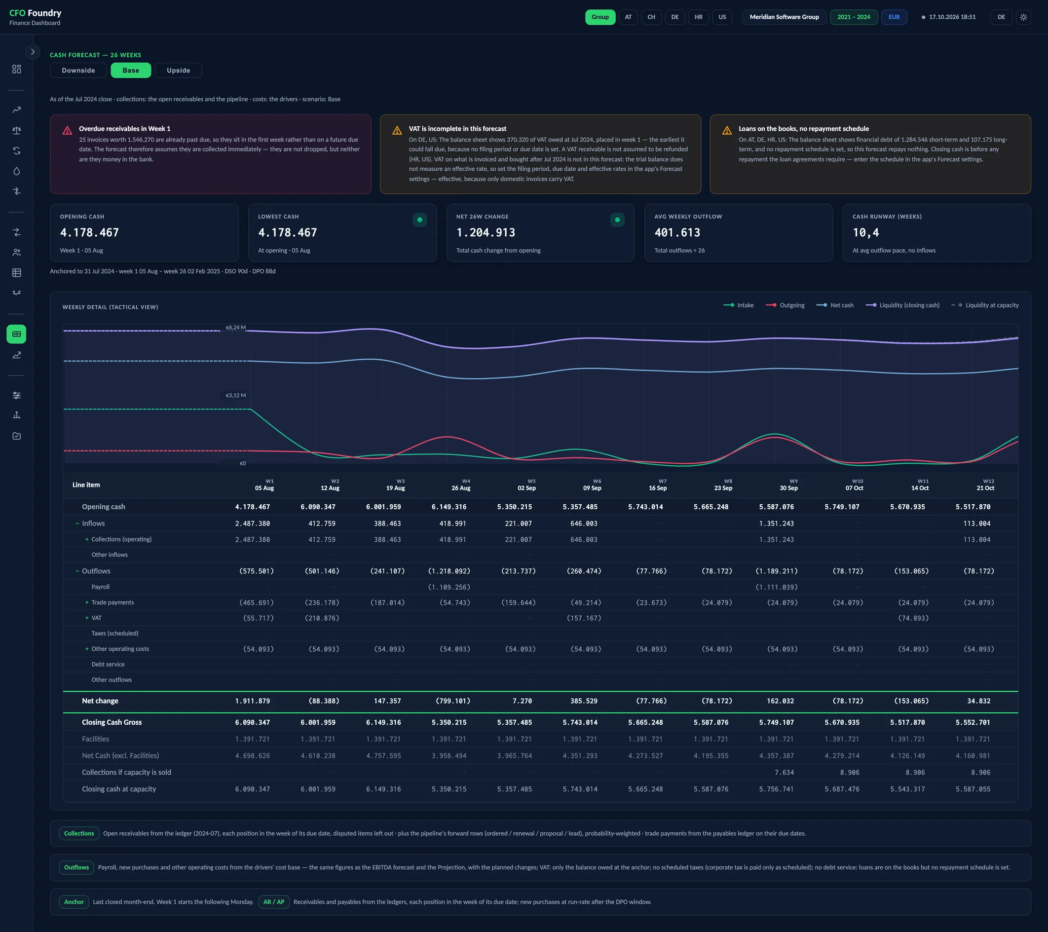Toggle the Outgoing series legend swatch
Image resolution: width=1048 pixels, height=932 pixels.
point(771,305)
